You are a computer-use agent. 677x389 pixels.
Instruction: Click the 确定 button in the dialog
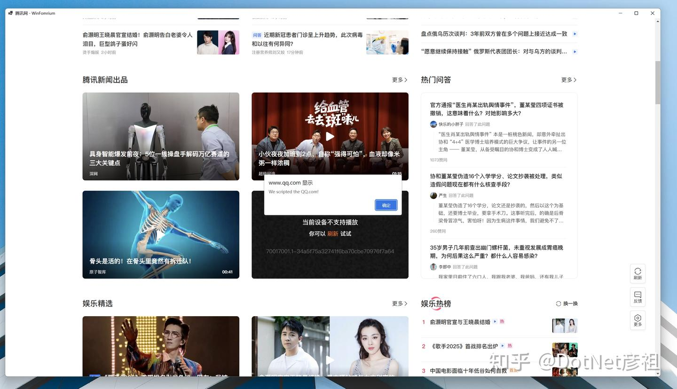386,205
